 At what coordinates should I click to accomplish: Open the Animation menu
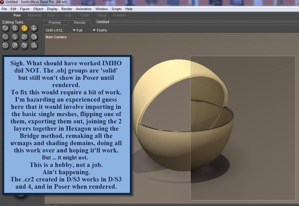coord(84,9)
